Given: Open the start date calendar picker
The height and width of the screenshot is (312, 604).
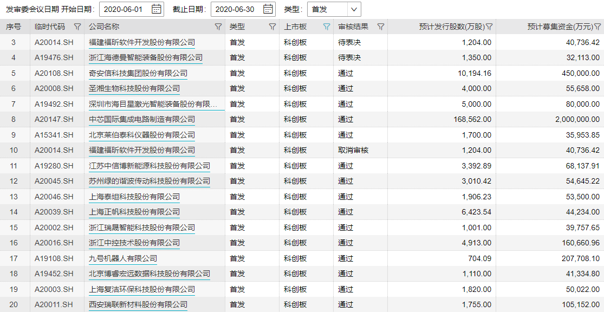Looking at the screenshot, I should [157, 9].
